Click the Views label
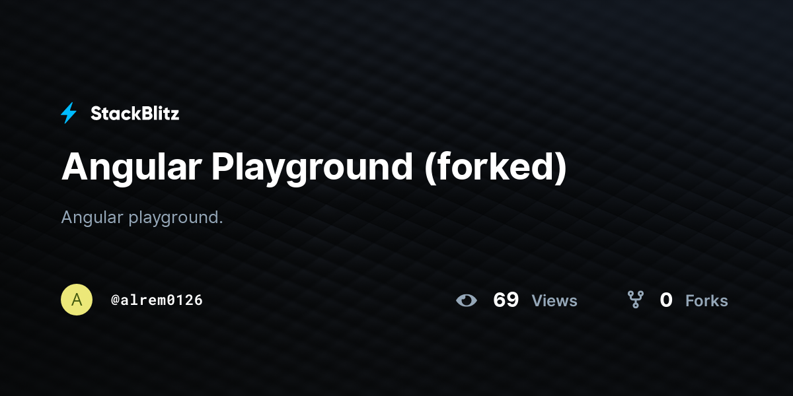Screen dimensions: 793x396 click(554, 301)
